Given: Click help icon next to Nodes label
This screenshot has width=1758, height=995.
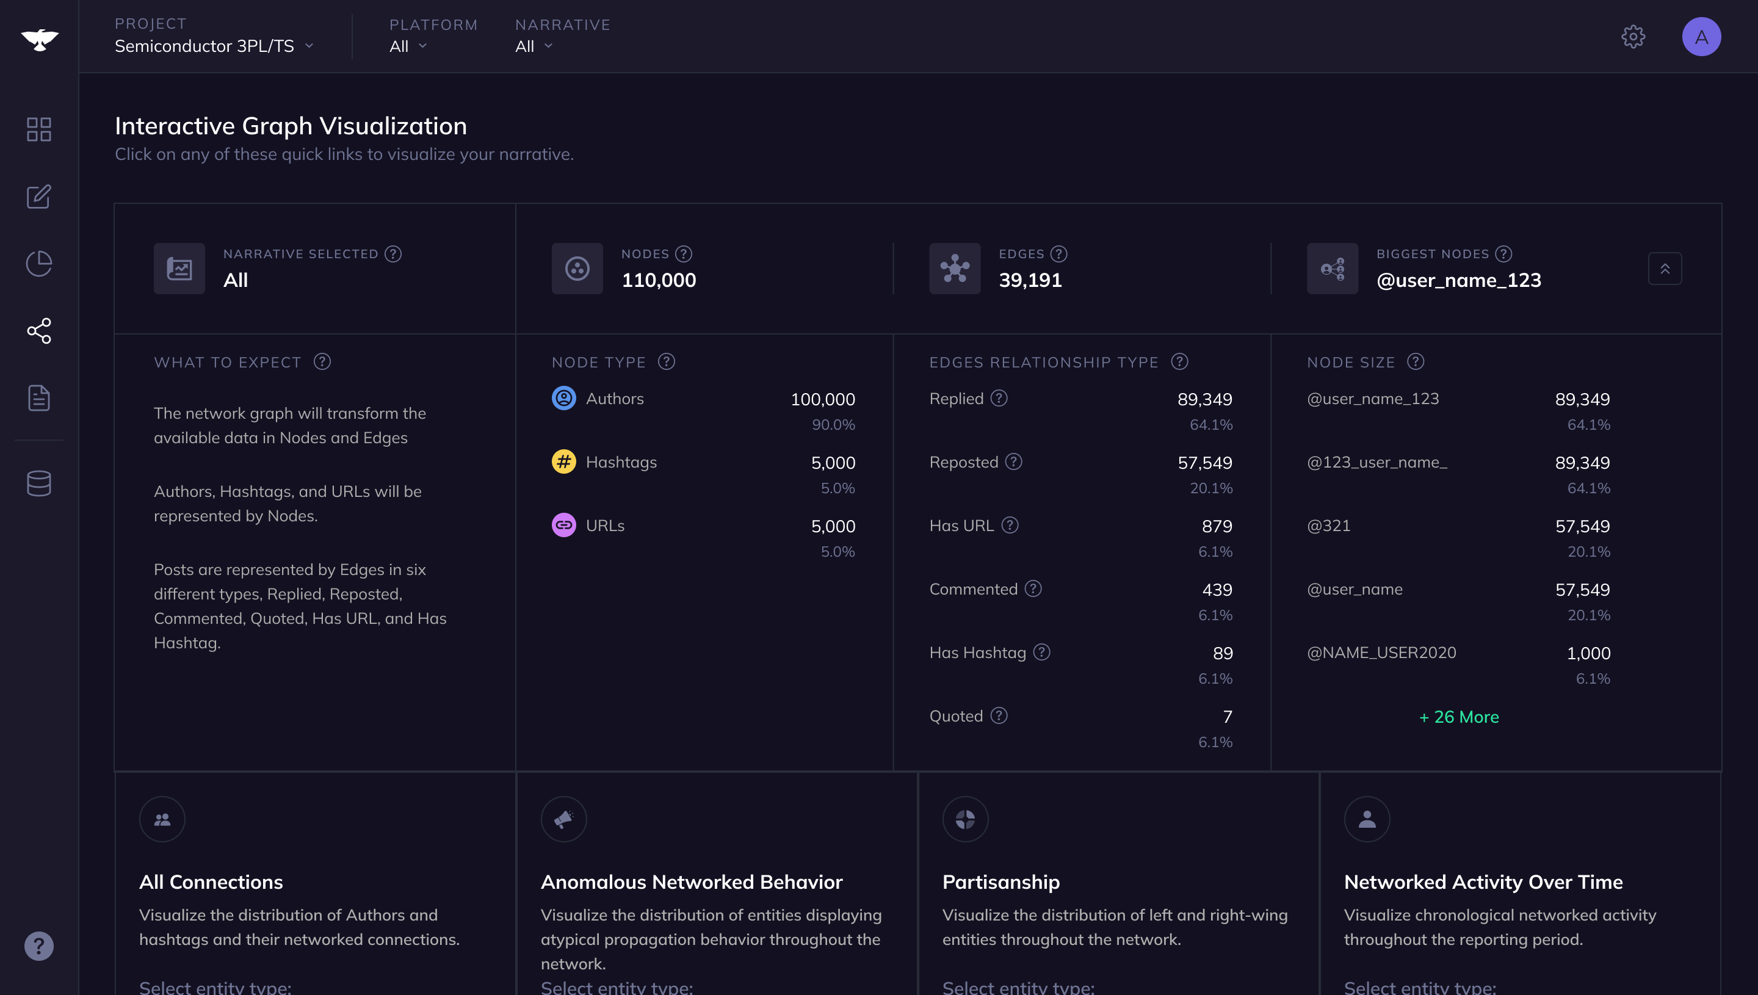Looking at the screenshot, I should pos(683,254).
